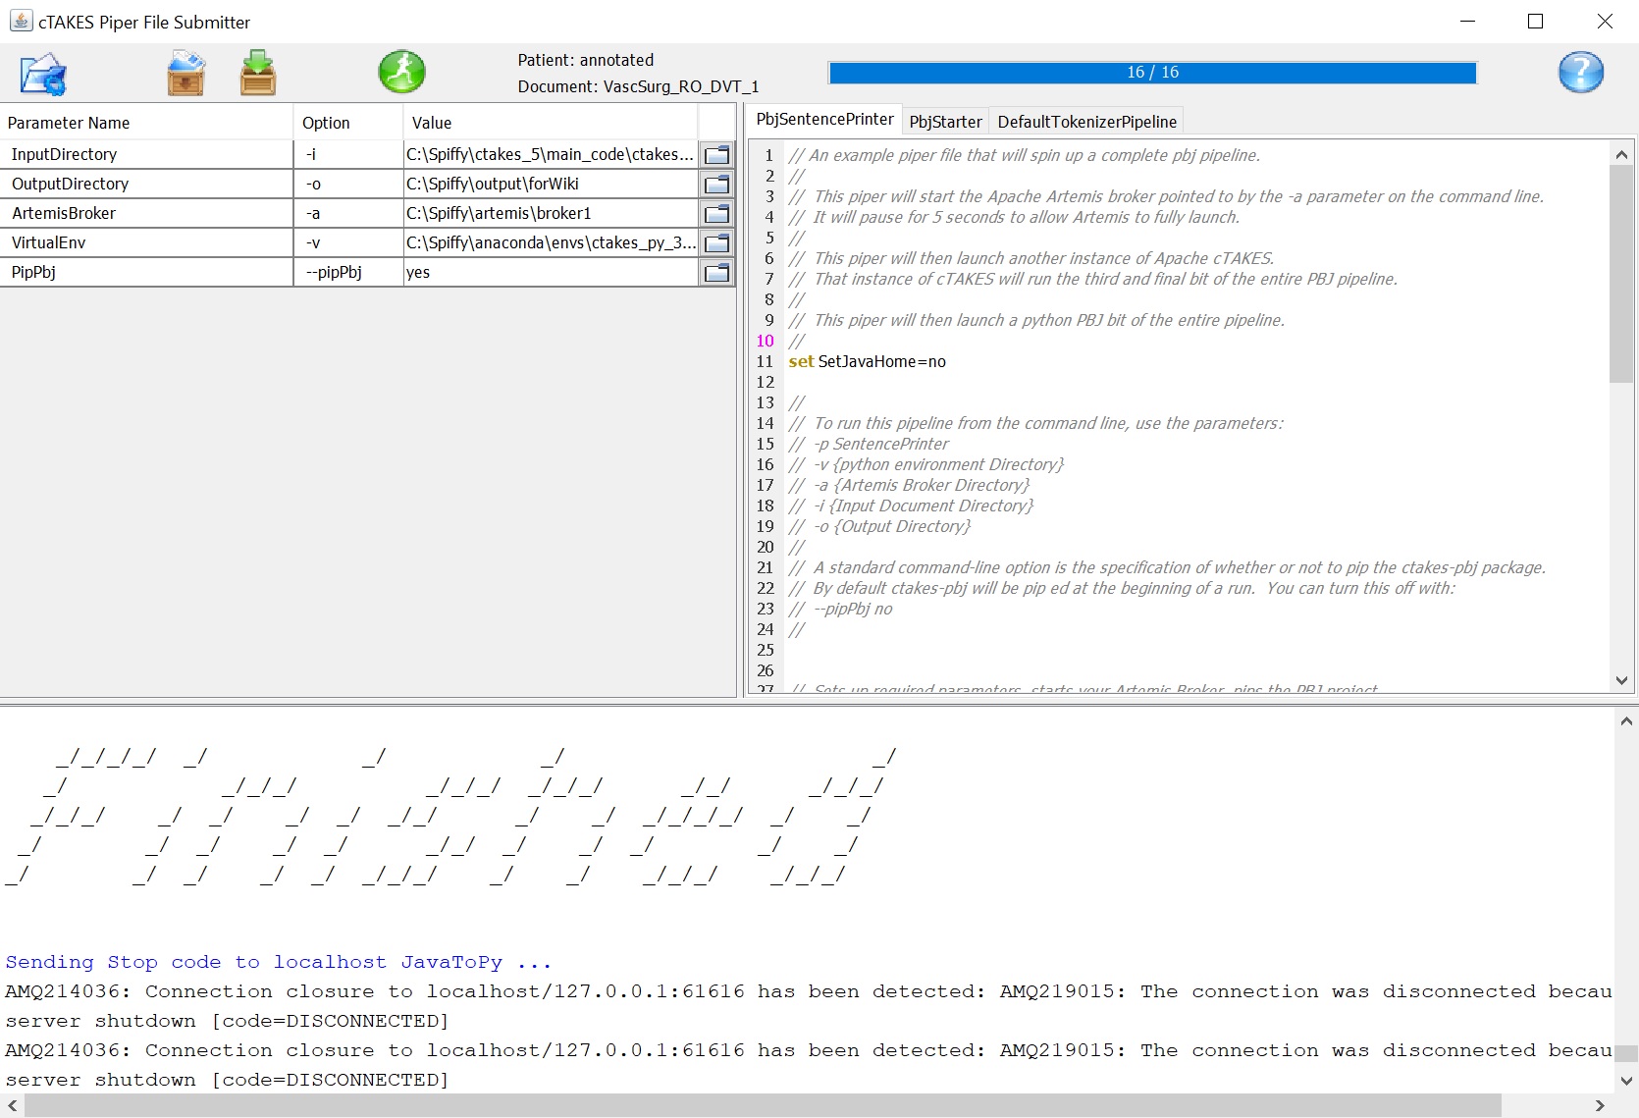Screen dimensions: 1639x1118
Task: Click the OutputDirectory value cell
Action: [x=550, y=185]
